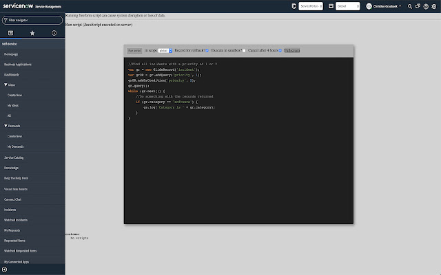The height and width of the screenshot is (275, 441).
Task: Click the Run script button
Action: click(x=134, y=50)
